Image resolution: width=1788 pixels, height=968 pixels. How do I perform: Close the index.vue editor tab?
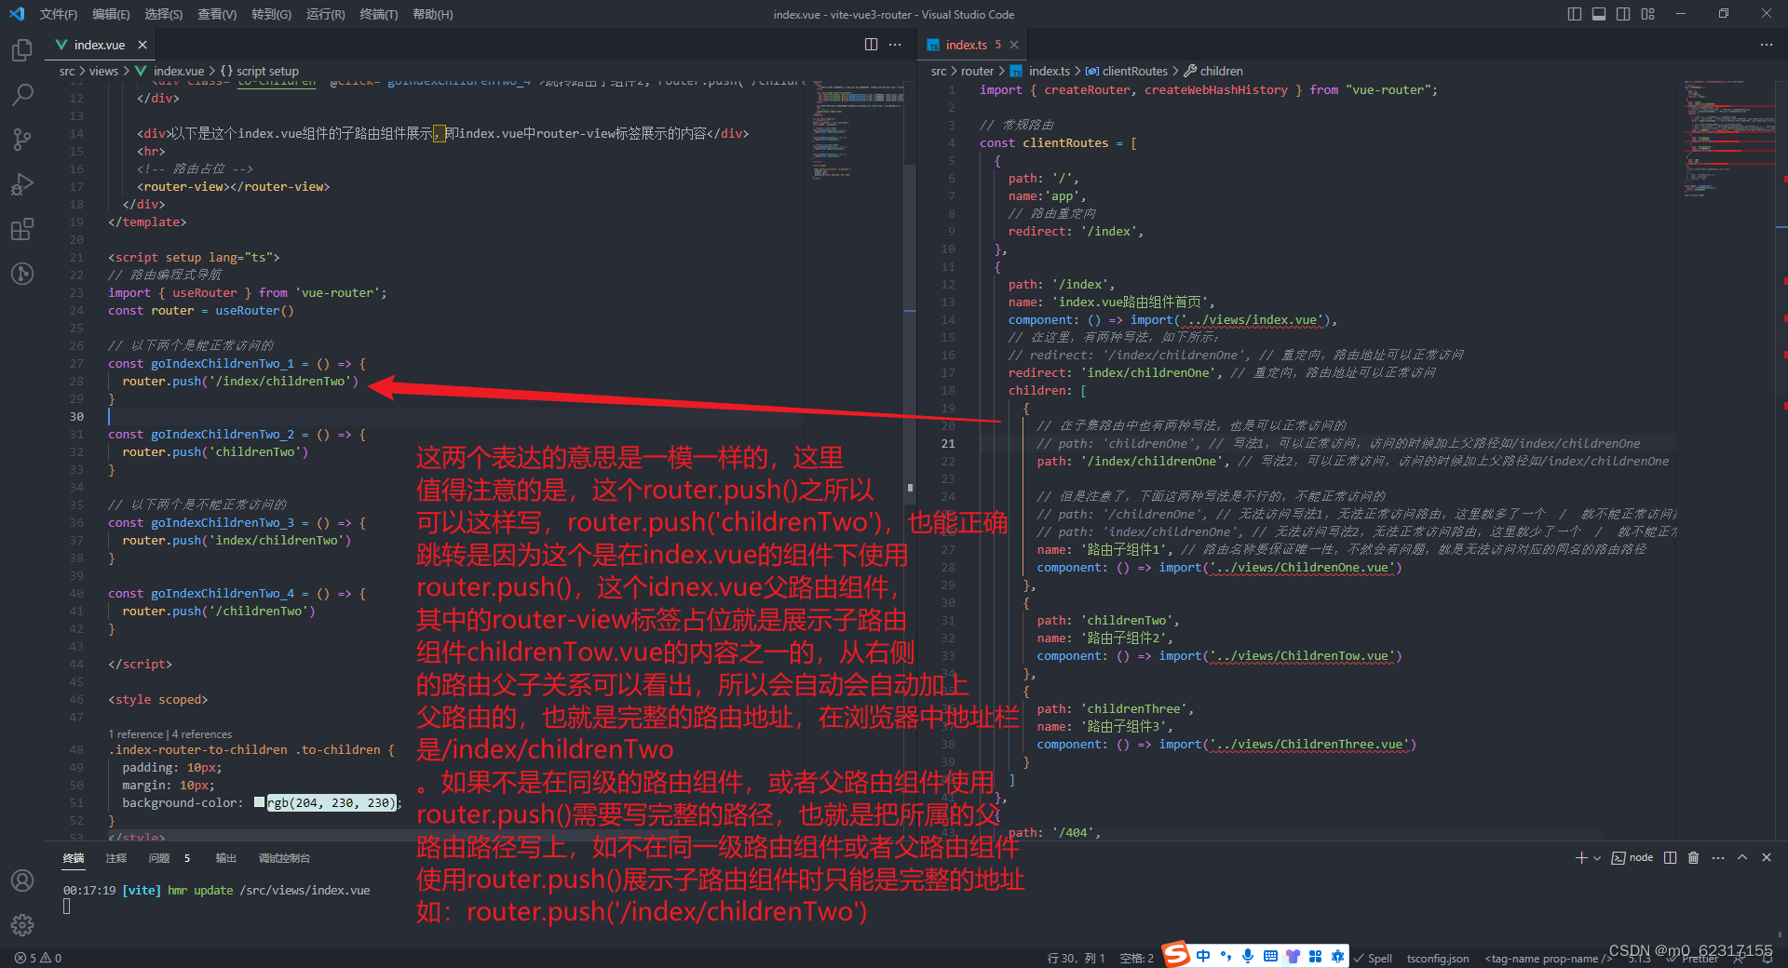coord(142,45)
